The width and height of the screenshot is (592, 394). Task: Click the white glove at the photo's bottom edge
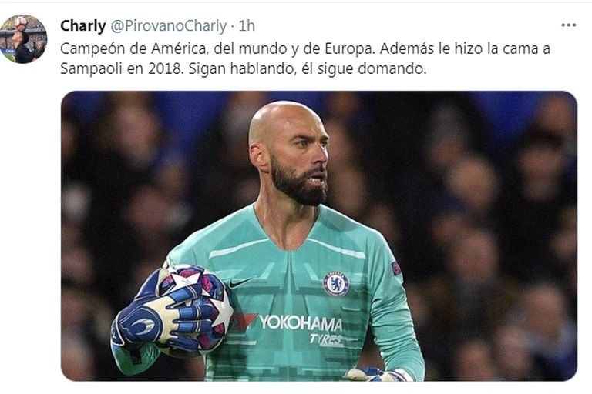click(x=379, y=375)
